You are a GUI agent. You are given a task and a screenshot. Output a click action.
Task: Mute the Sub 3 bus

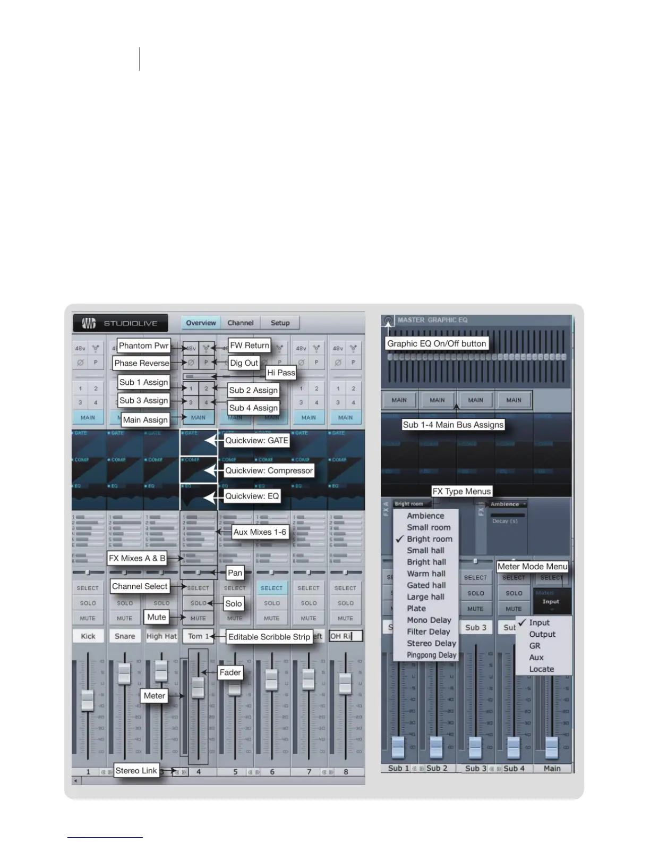(475, 609)
